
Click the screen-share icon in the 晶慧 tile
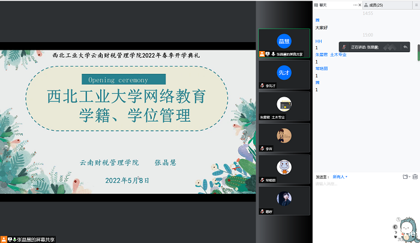(x=268, y=54)
